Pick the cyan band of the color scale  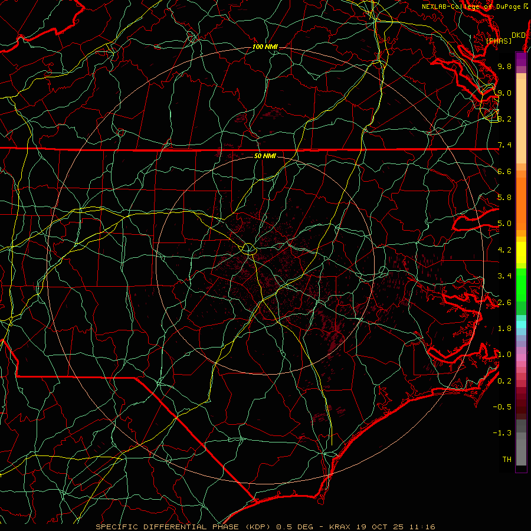tap(521, 324)
